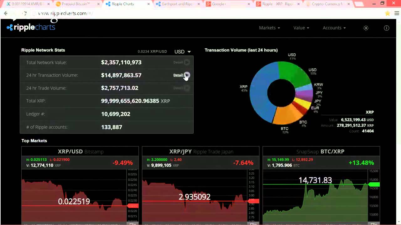Image resolution: width=401 pixels, height=225 pixels.
Task: Click the 14,731.83 price on BTC/XRP chart
Action: (315, 180)
